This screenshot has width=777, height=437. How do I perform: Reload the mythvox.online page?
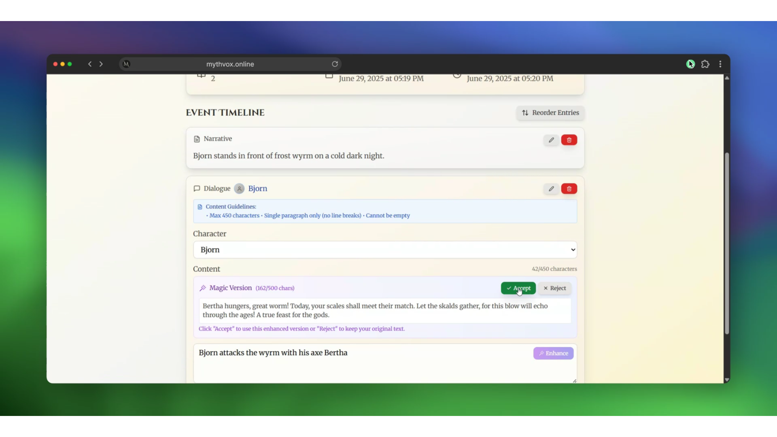tap(335, 64)
